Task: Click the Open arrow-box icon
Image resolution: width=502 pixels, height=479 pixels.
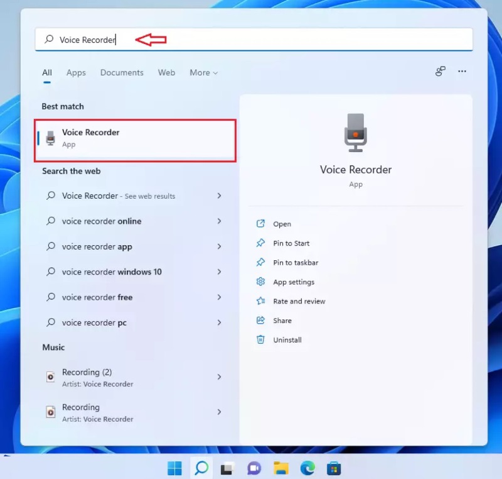Action: tap(260, 223)
